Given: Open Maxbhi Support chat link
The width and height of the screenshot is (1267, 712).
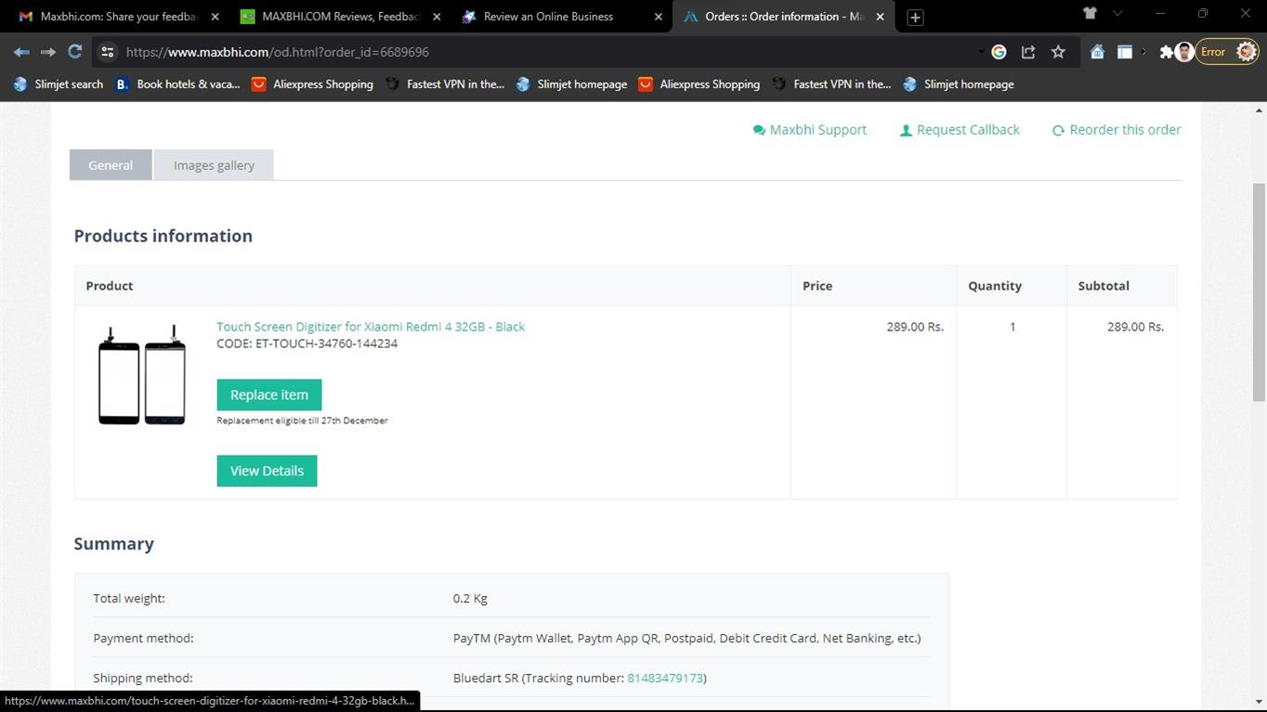Looking at the screenshot, I should pyautogui.click(x=809, y=130).
